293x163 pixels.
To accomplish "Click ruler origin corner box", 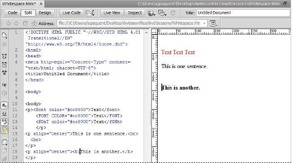I will [155, 32].
